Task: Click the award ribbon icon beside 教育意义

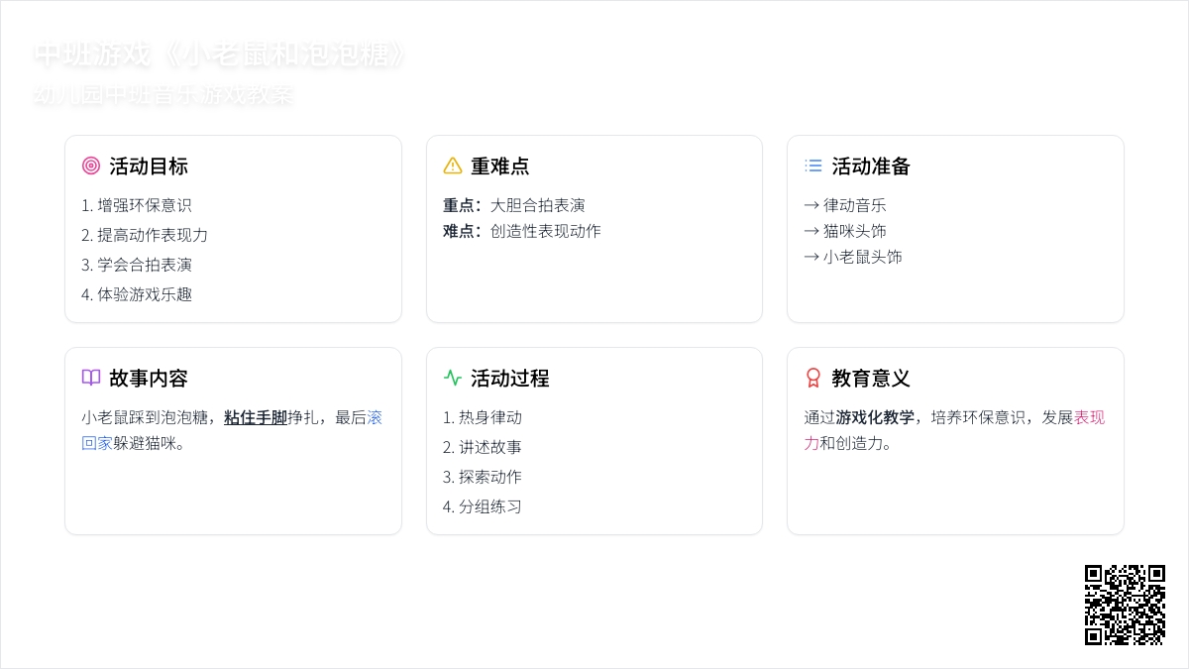Action: point(813,379)
